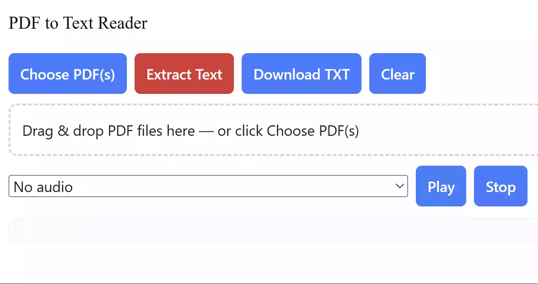Image resolution: width=538 pixels, height=284 pixels.
Task: Hit Play next to the audio dropdown
Action: [x=441, y=186]
